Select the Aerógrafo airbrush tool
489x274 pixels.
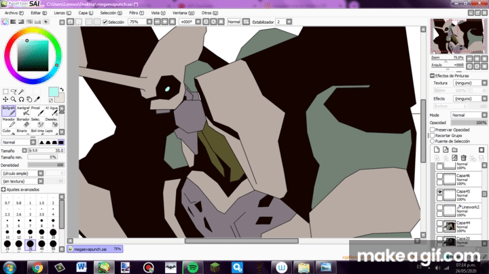[23, 112]
